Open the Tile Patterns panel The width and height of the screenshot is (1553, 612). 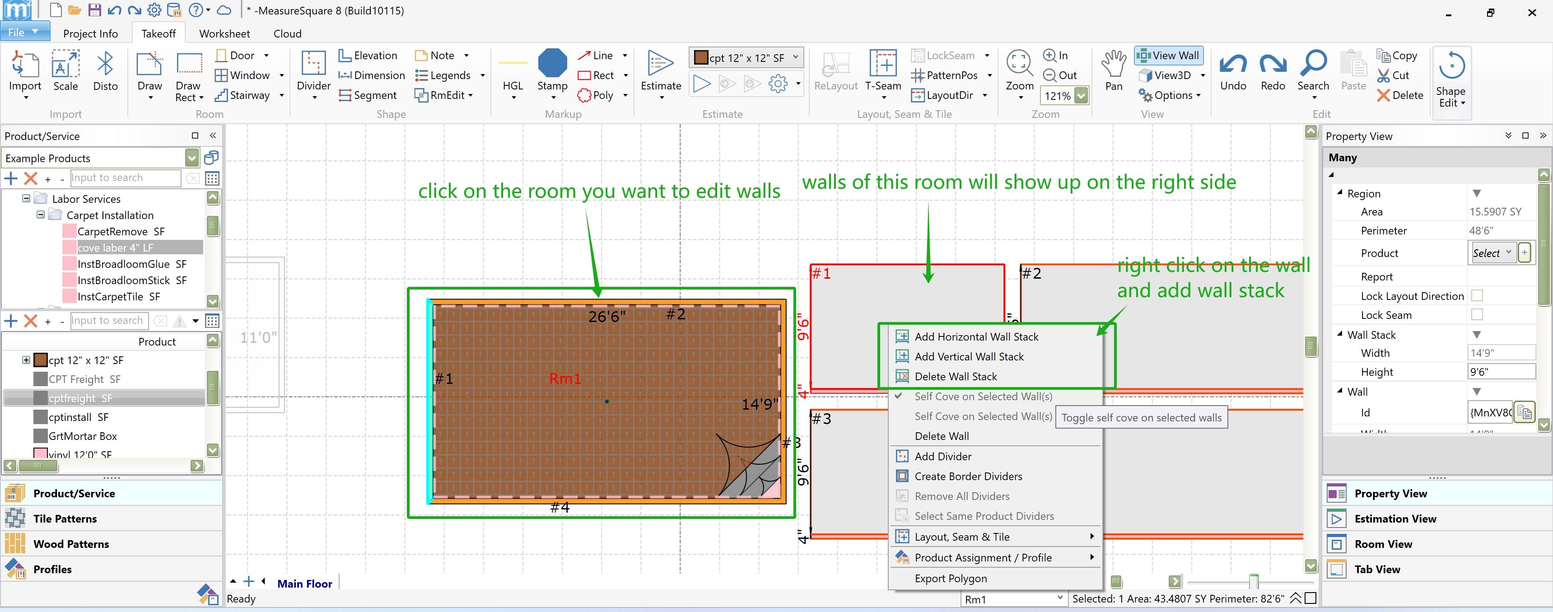coord(65,519)
